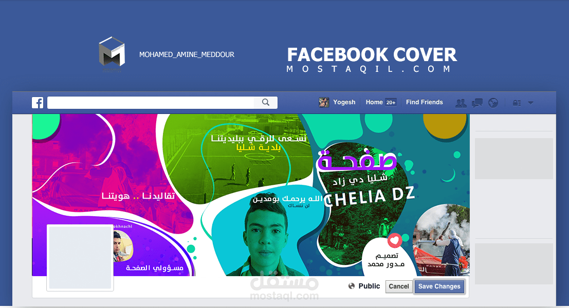Focus the Facebook search field

(162, 103)
